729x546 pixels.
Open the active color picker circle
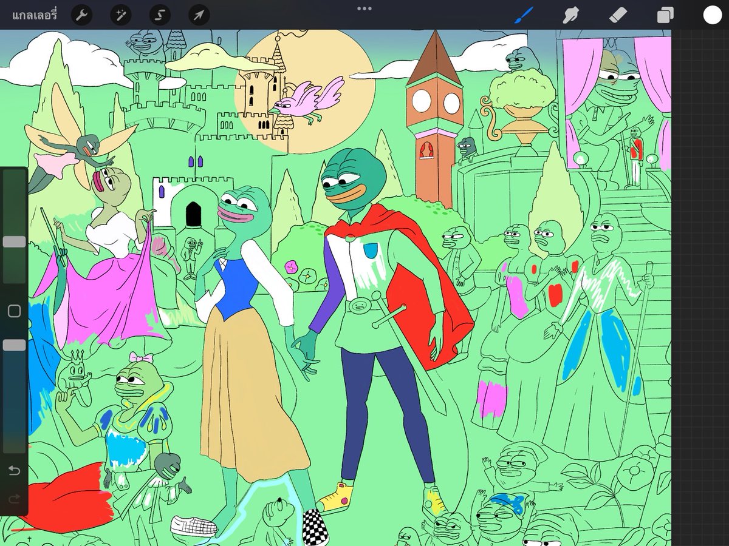pos(712,15)
